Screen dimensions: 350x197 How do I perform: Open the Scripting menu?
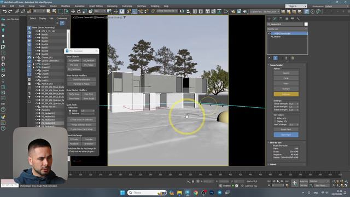[x=155, y=6]
